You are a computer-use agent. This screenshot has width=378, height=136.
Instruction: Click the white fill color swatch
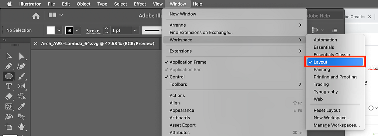coord(51,30)
